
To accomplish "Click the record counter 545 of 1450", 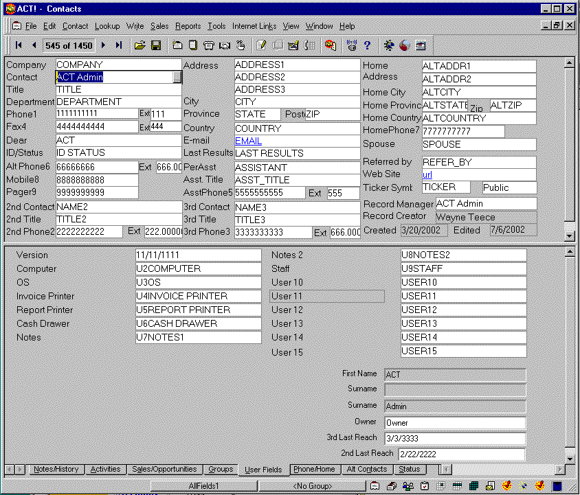I will [69, 45].
